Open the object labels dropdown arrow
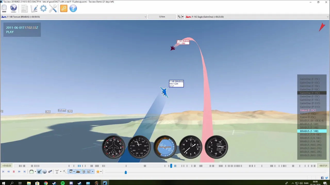 click(74, 172)
